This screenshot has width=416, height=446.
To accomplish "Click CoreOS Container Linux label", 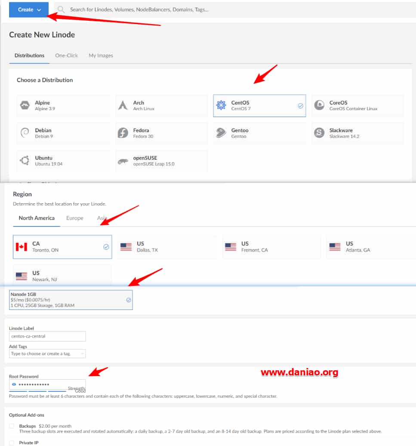I will [353, 108].
